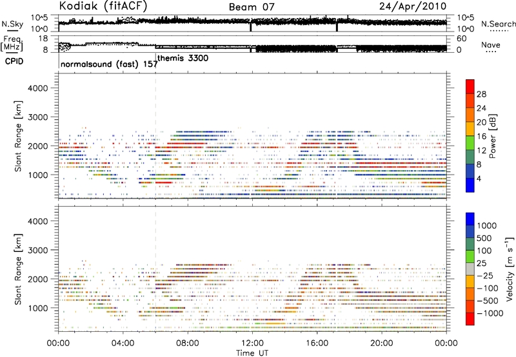Click the 'Nave' legend label
Image resolution: width=516 pixels, height=357 pixels.
(491, 44)
